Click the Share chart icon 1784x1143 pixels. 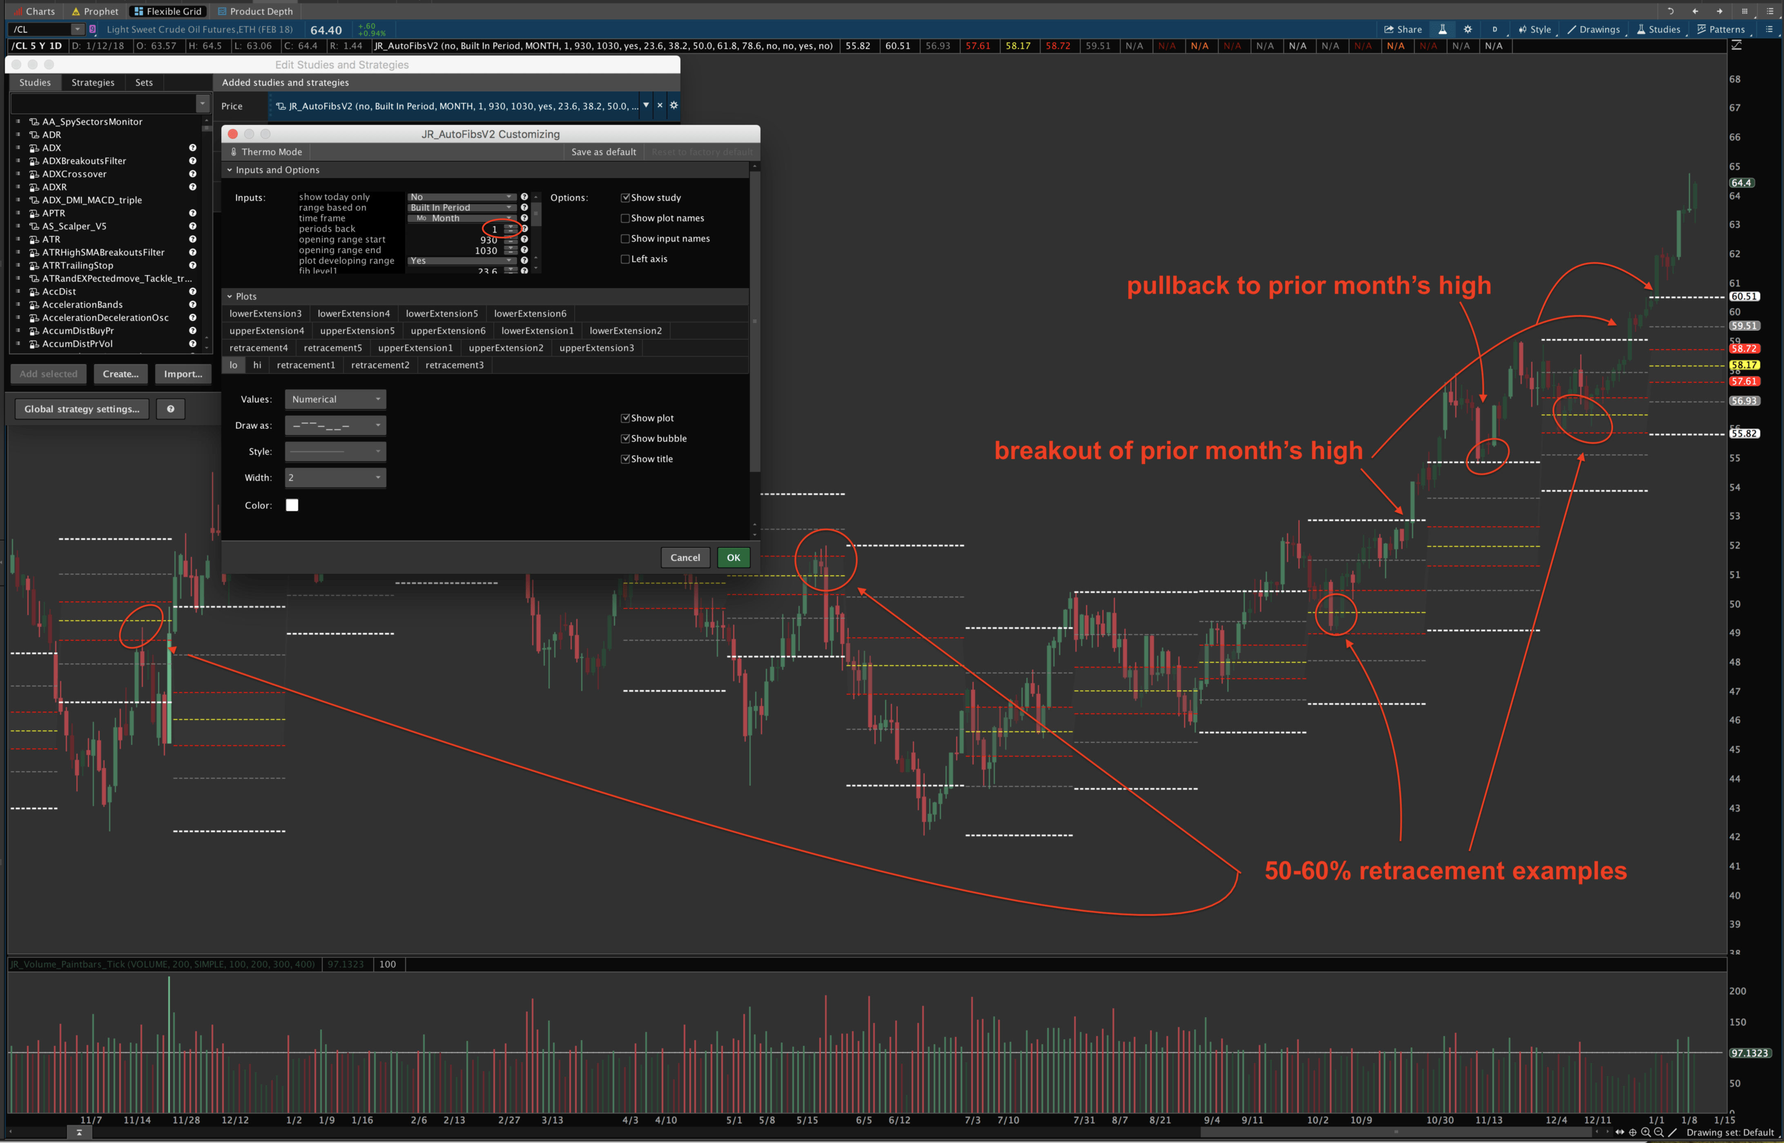pos(1403,30)
